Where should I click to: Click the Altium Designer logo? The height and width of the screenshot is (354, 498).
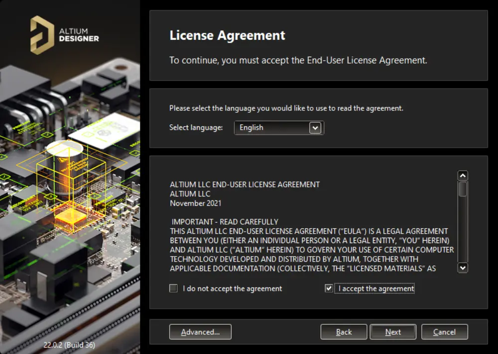(64, 35)
